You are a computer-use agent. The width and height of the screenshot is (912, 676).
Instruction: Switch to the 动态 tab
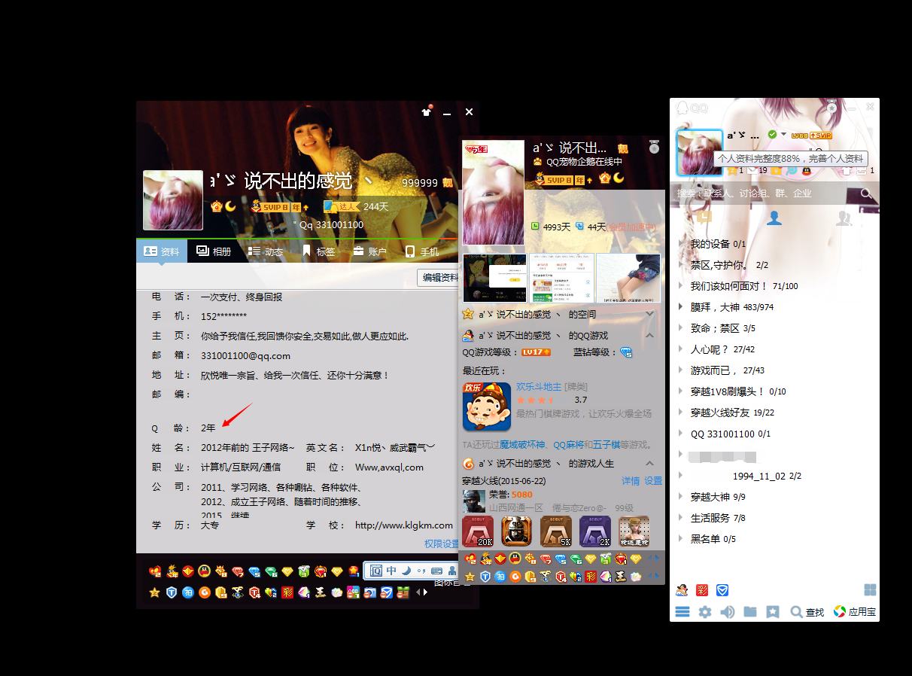click(265, 251)
